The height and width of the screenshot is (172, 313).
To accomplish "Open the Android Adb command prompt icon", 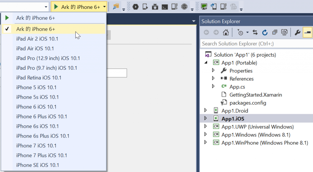I will click(165, 7).
